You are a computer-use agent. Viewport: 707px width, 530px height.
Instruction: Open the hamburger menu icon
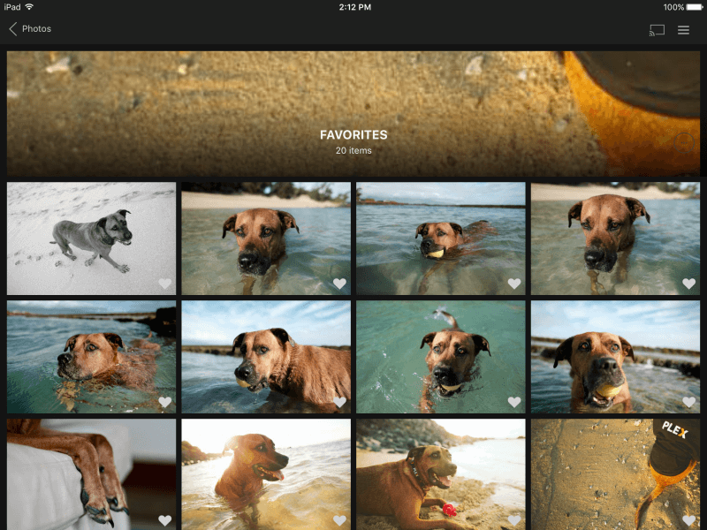coord(683,30)
